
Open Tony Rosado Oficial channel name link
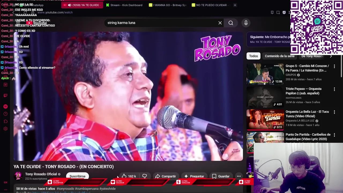click(x=41, y=174)
